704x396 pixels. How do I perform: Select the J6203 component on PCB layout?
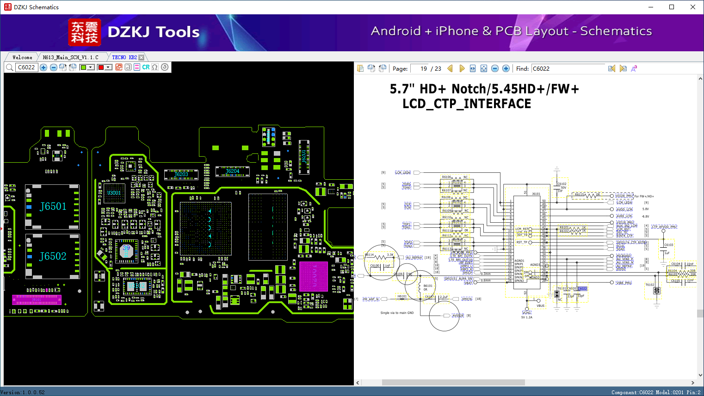click(x=181, y=175)
